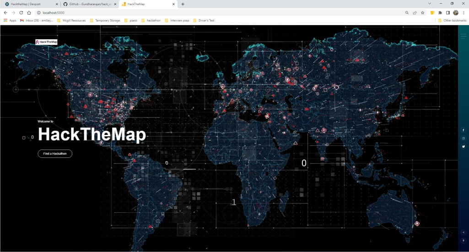This screenshot has height=252, width=469.
Task: Click the help question mark icon
Action: (464, 241)
